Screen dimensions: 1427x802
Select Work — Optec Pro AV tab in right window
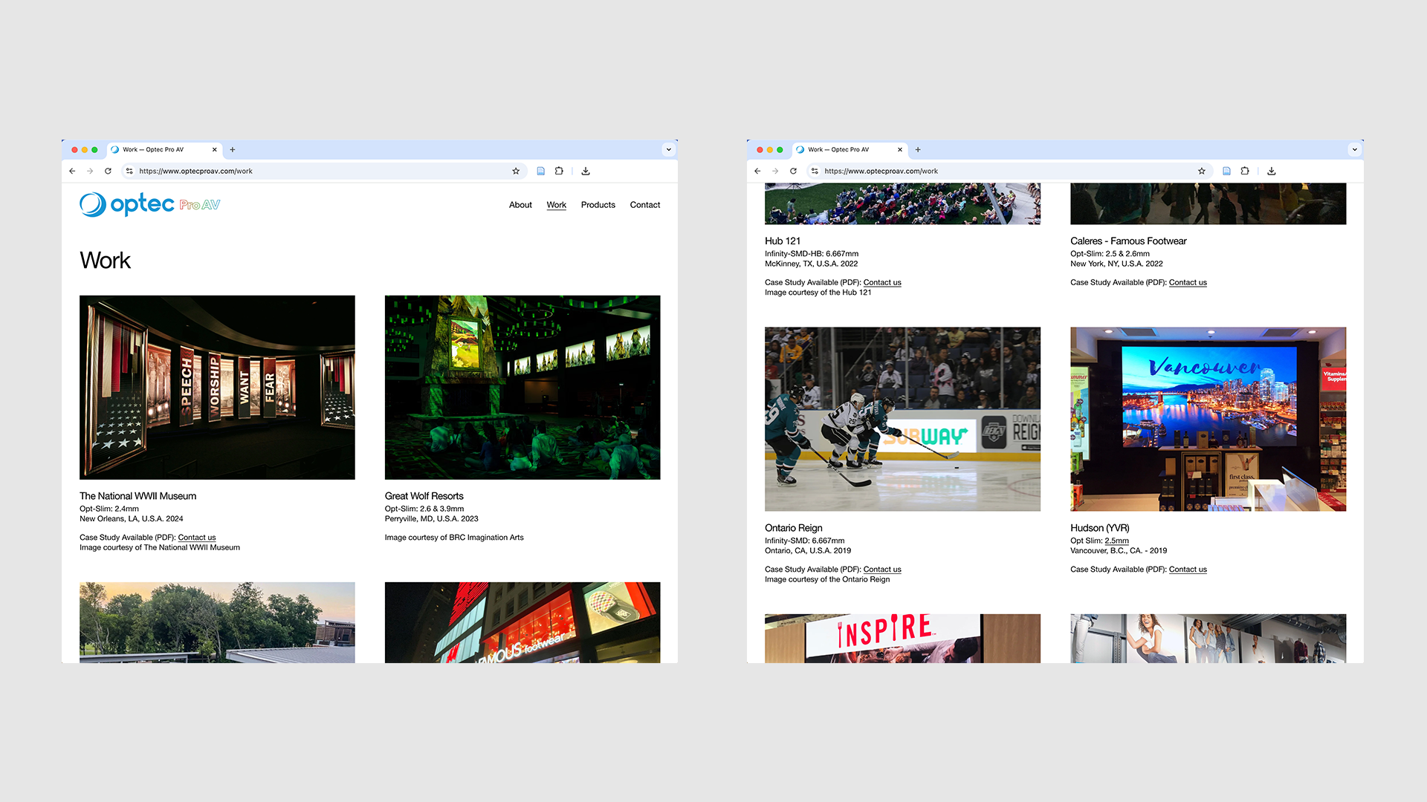pyautogui.click(x=850, y=149)
